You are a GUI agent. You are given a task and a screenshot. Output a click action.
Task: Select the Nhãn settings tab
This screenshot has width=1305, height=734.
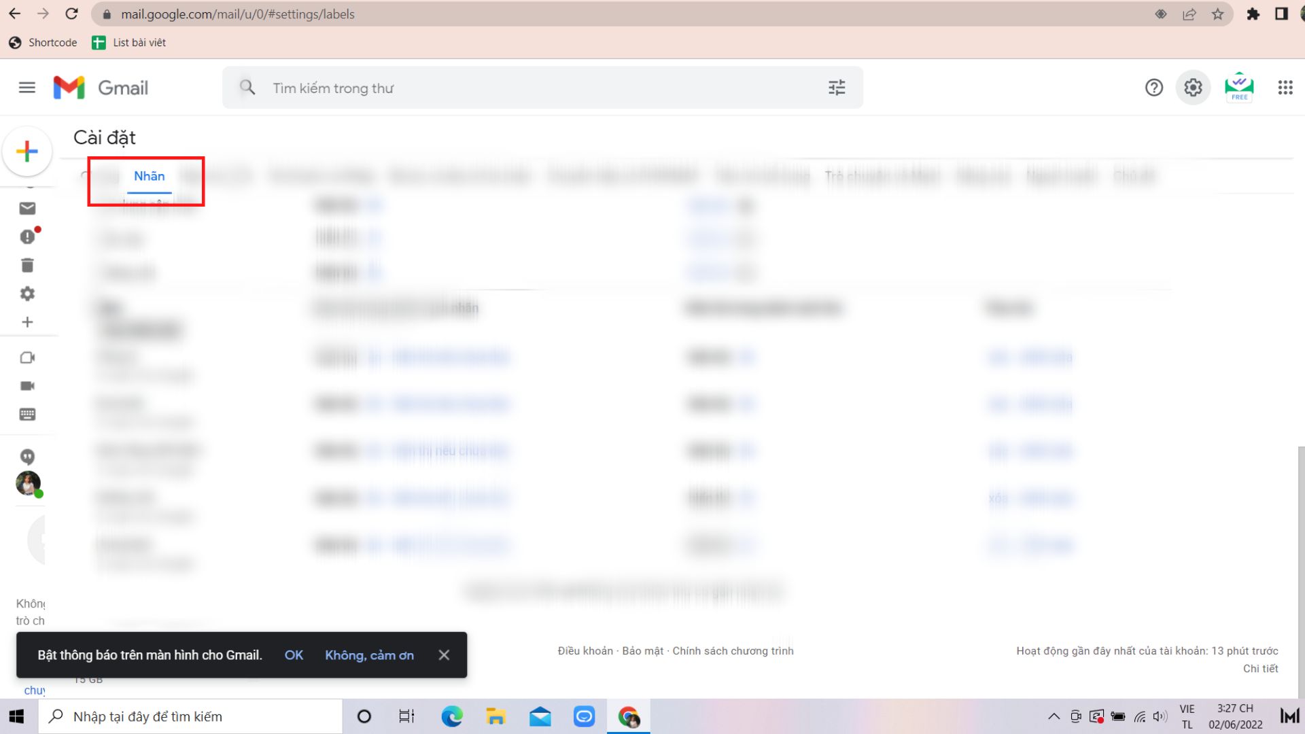point(149,176)
